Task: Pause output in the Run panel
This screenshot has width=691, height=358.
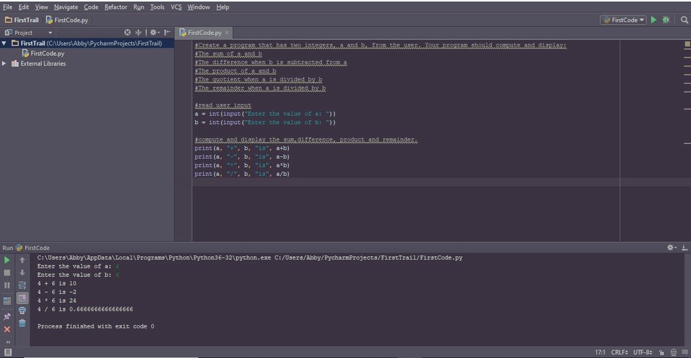Action: (7, 285)
